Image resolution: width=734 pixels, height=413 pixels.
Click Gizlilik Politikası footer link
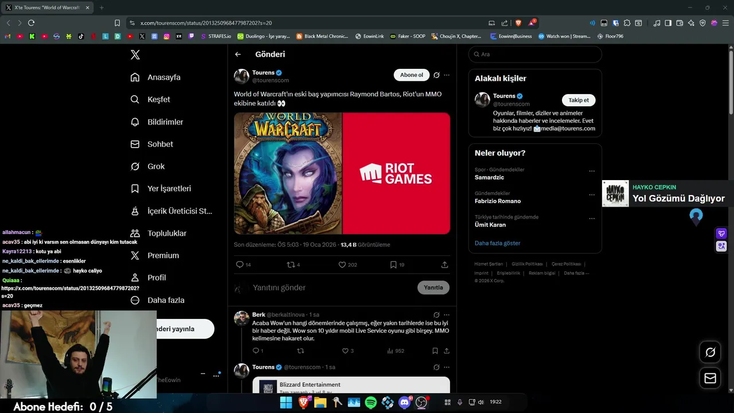pos(527,264)
